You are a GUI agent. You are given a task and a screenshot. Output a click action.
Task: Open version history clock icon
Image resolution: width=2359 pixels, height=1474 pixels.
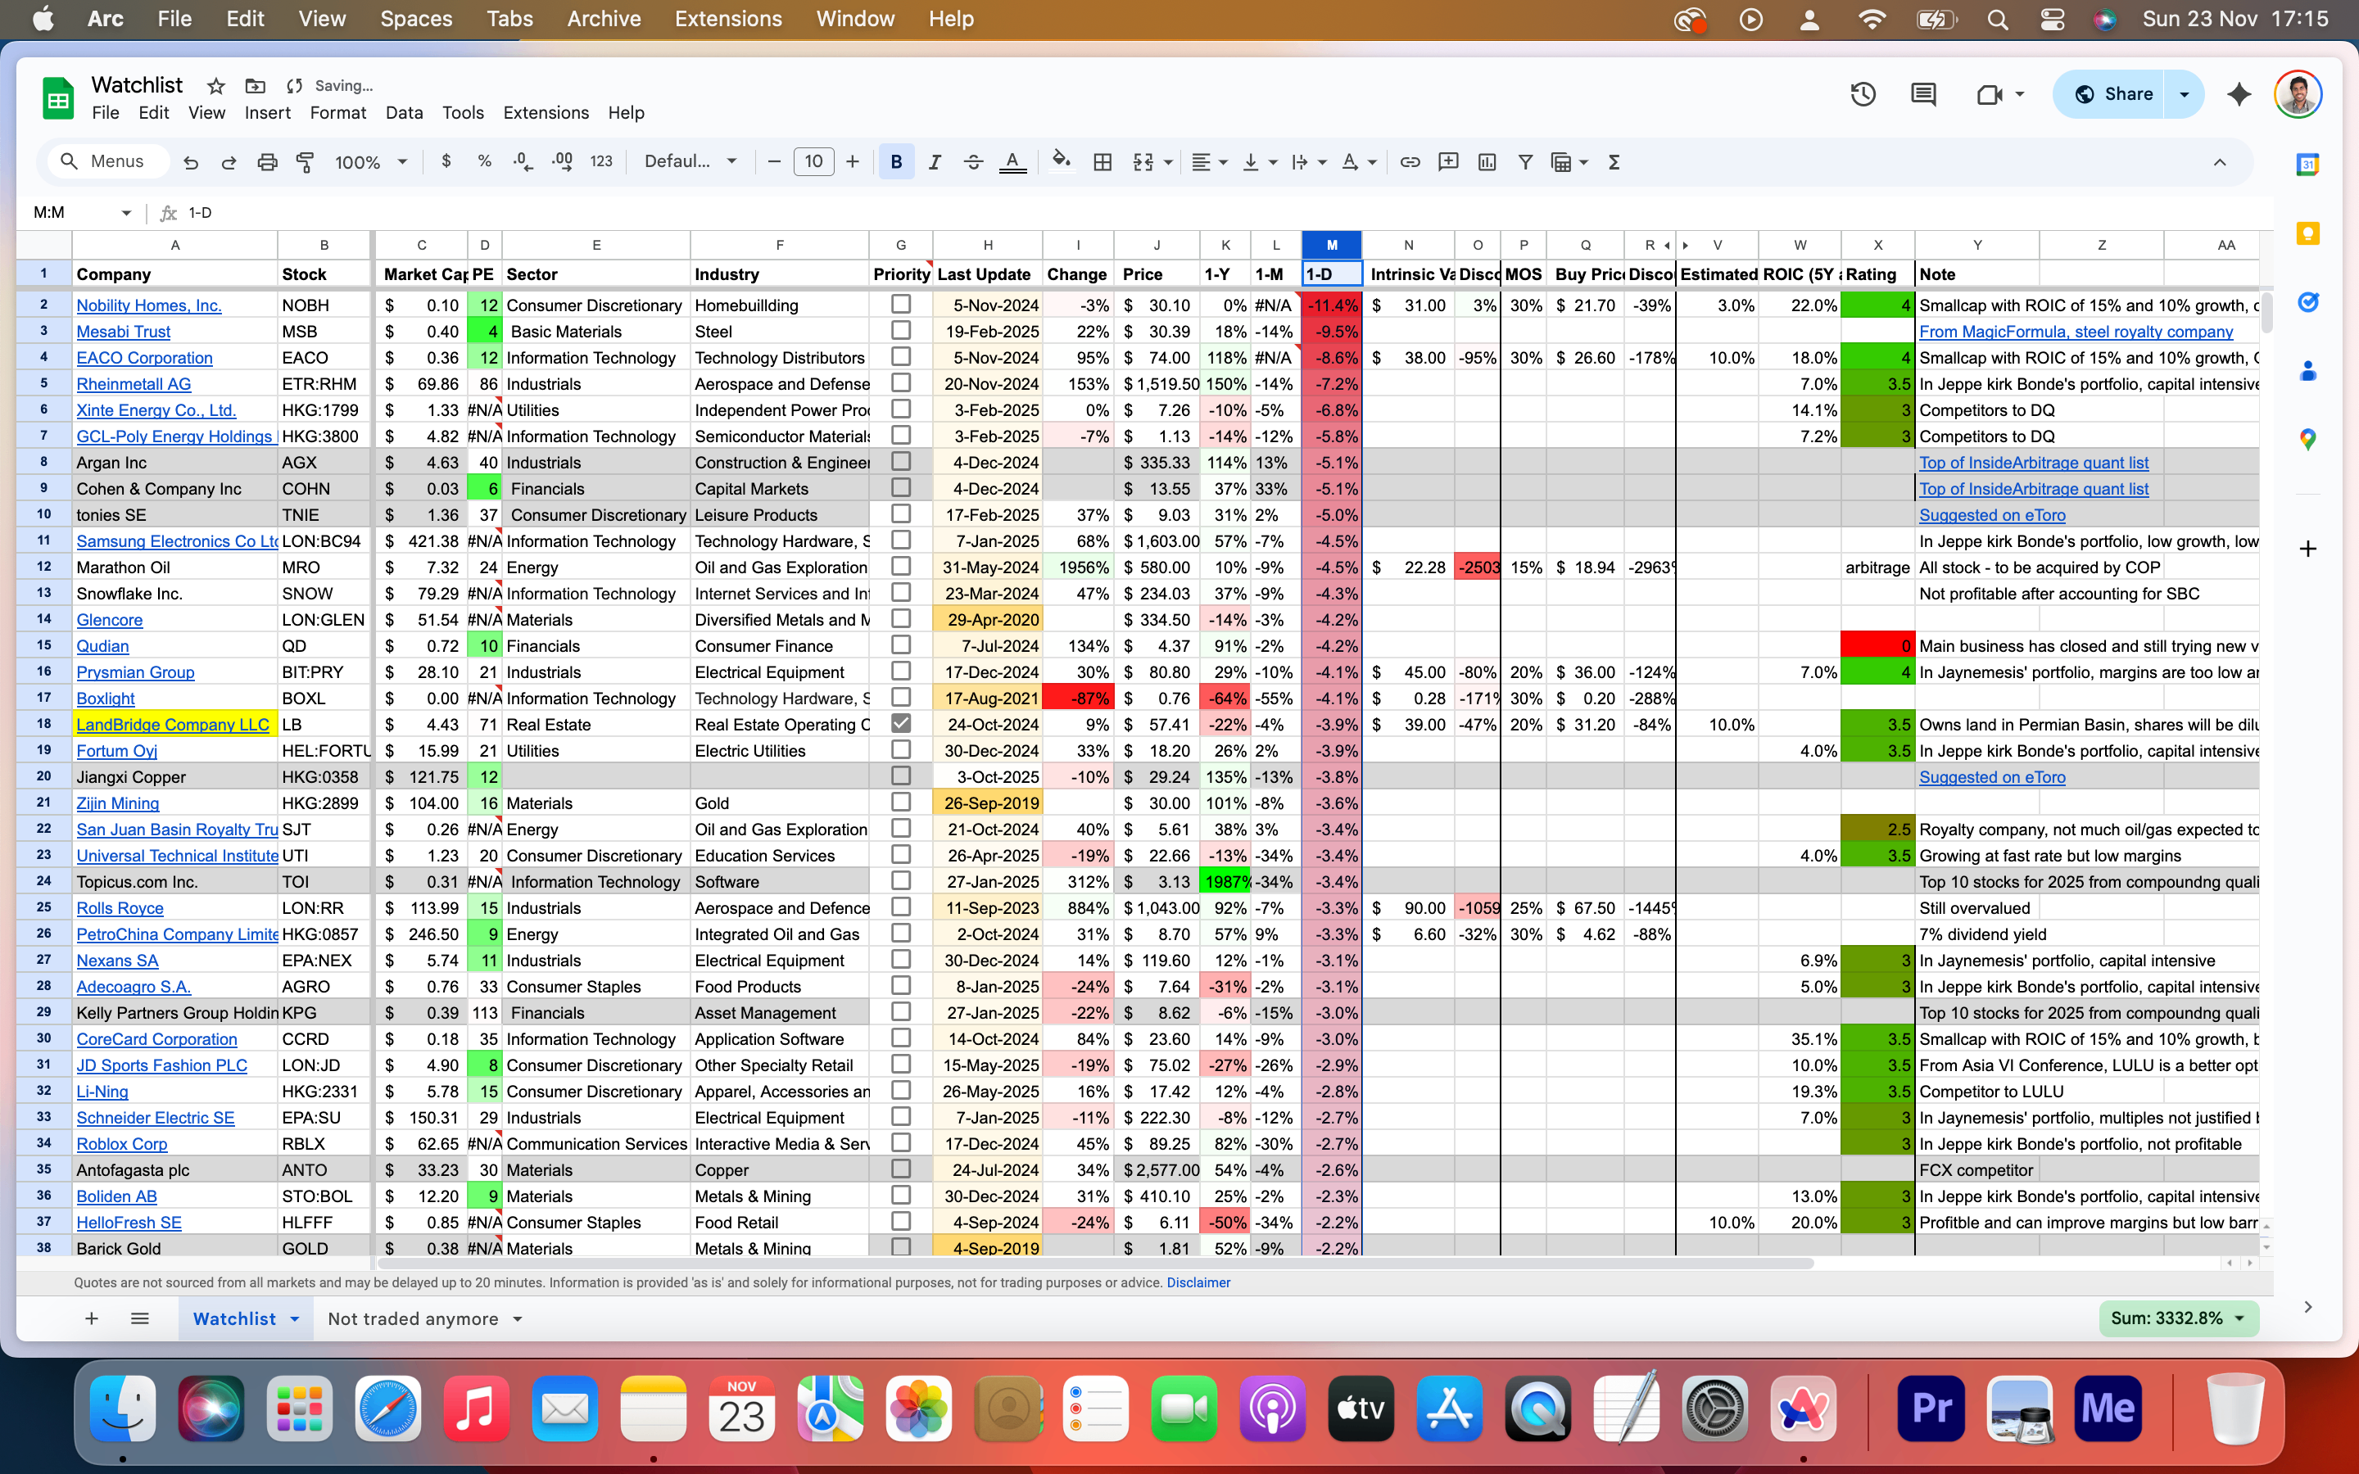[1863, 94]
